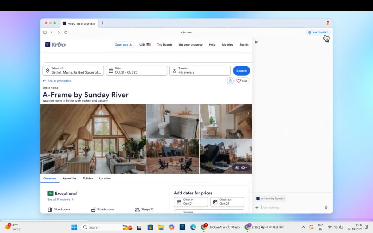Click the calendar icon in the Dates field
Image resolution: width=373 pixels, height=233 pixels.
pyautogui.click(x=111, y=71)
